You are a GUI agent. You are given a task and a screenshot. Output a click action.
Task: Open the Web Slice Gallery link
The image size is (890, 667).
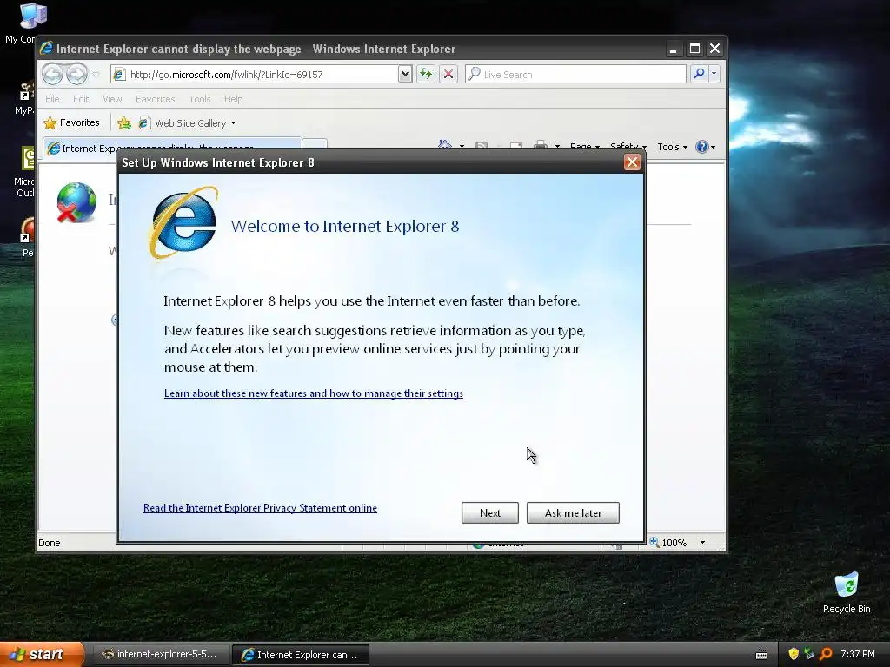[188, 123]
